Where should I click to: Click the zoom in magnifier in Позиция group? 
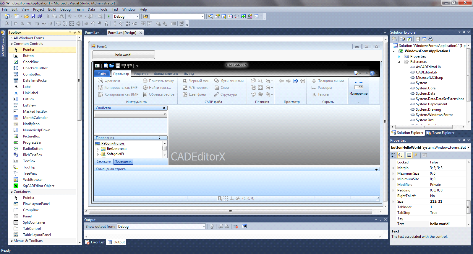click(268, 81)
